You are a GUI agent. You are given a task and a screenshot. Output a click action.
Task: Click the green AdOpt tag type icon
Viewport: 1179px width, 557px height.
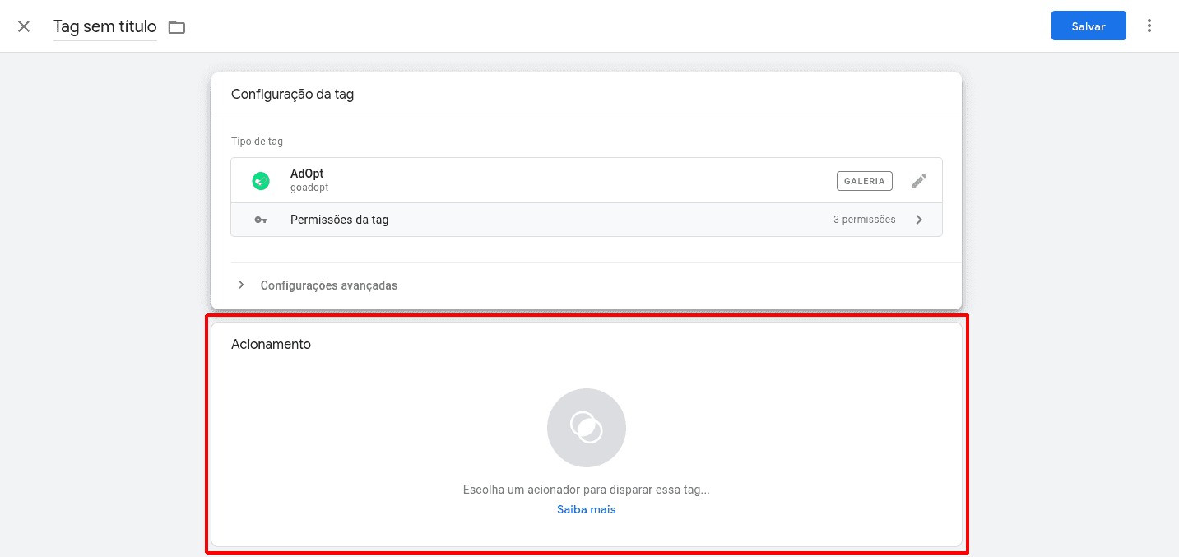click(261, 180)
